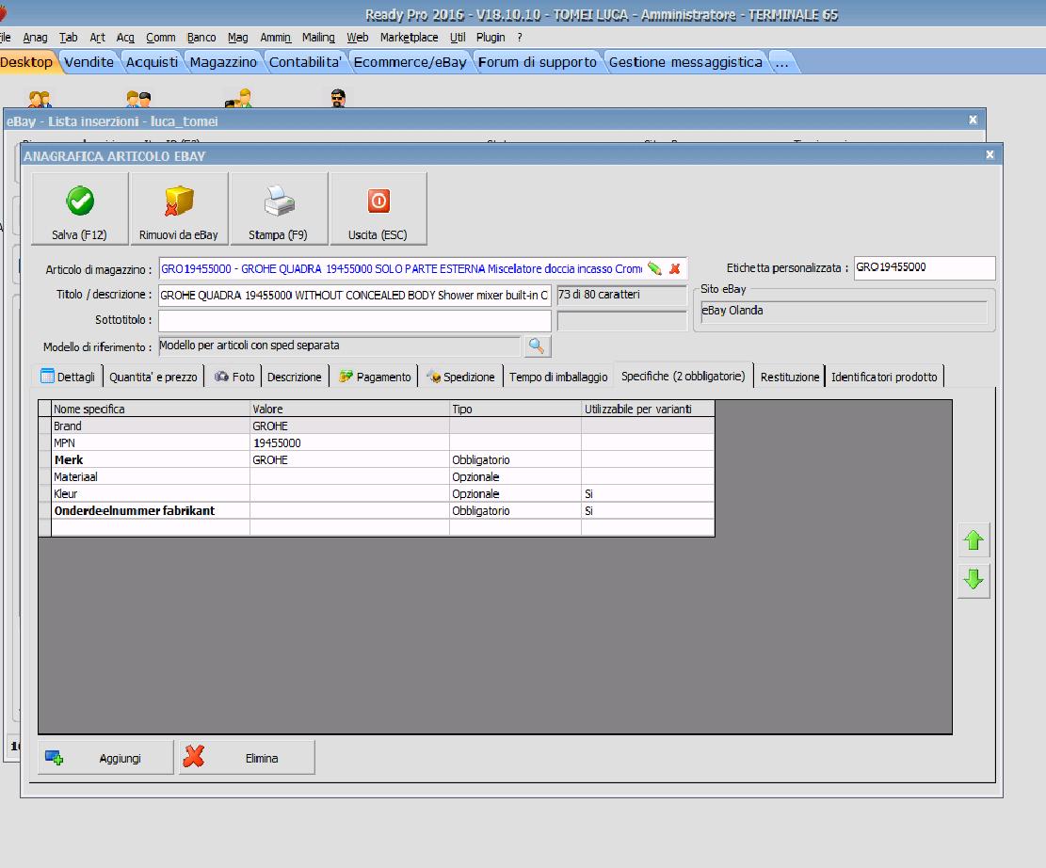Select the Onderdeelnummer fabrikant value cell
The width and height of the screenshot is (1046, 868).
349,510
